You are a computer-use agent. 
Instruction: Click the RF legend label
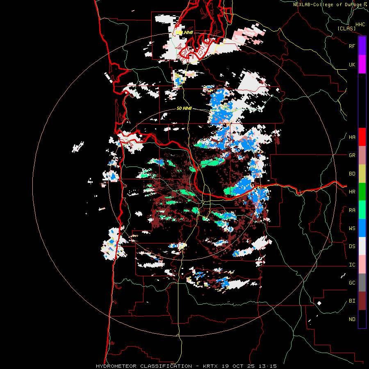click(352, 46)
